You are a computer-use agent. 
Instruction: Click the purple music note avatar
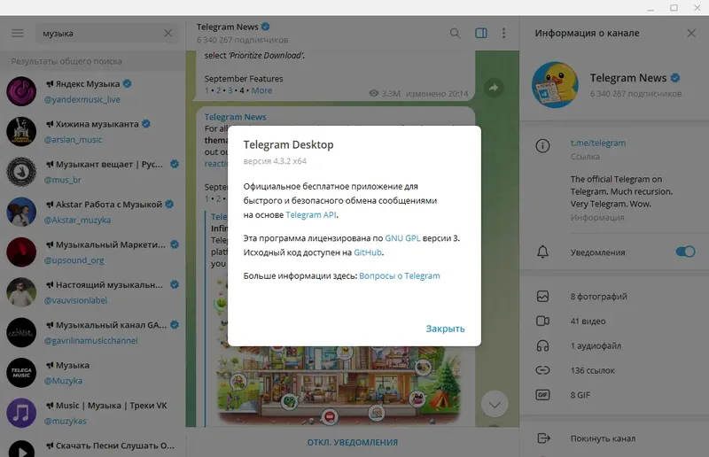click(x=21, y=413)
